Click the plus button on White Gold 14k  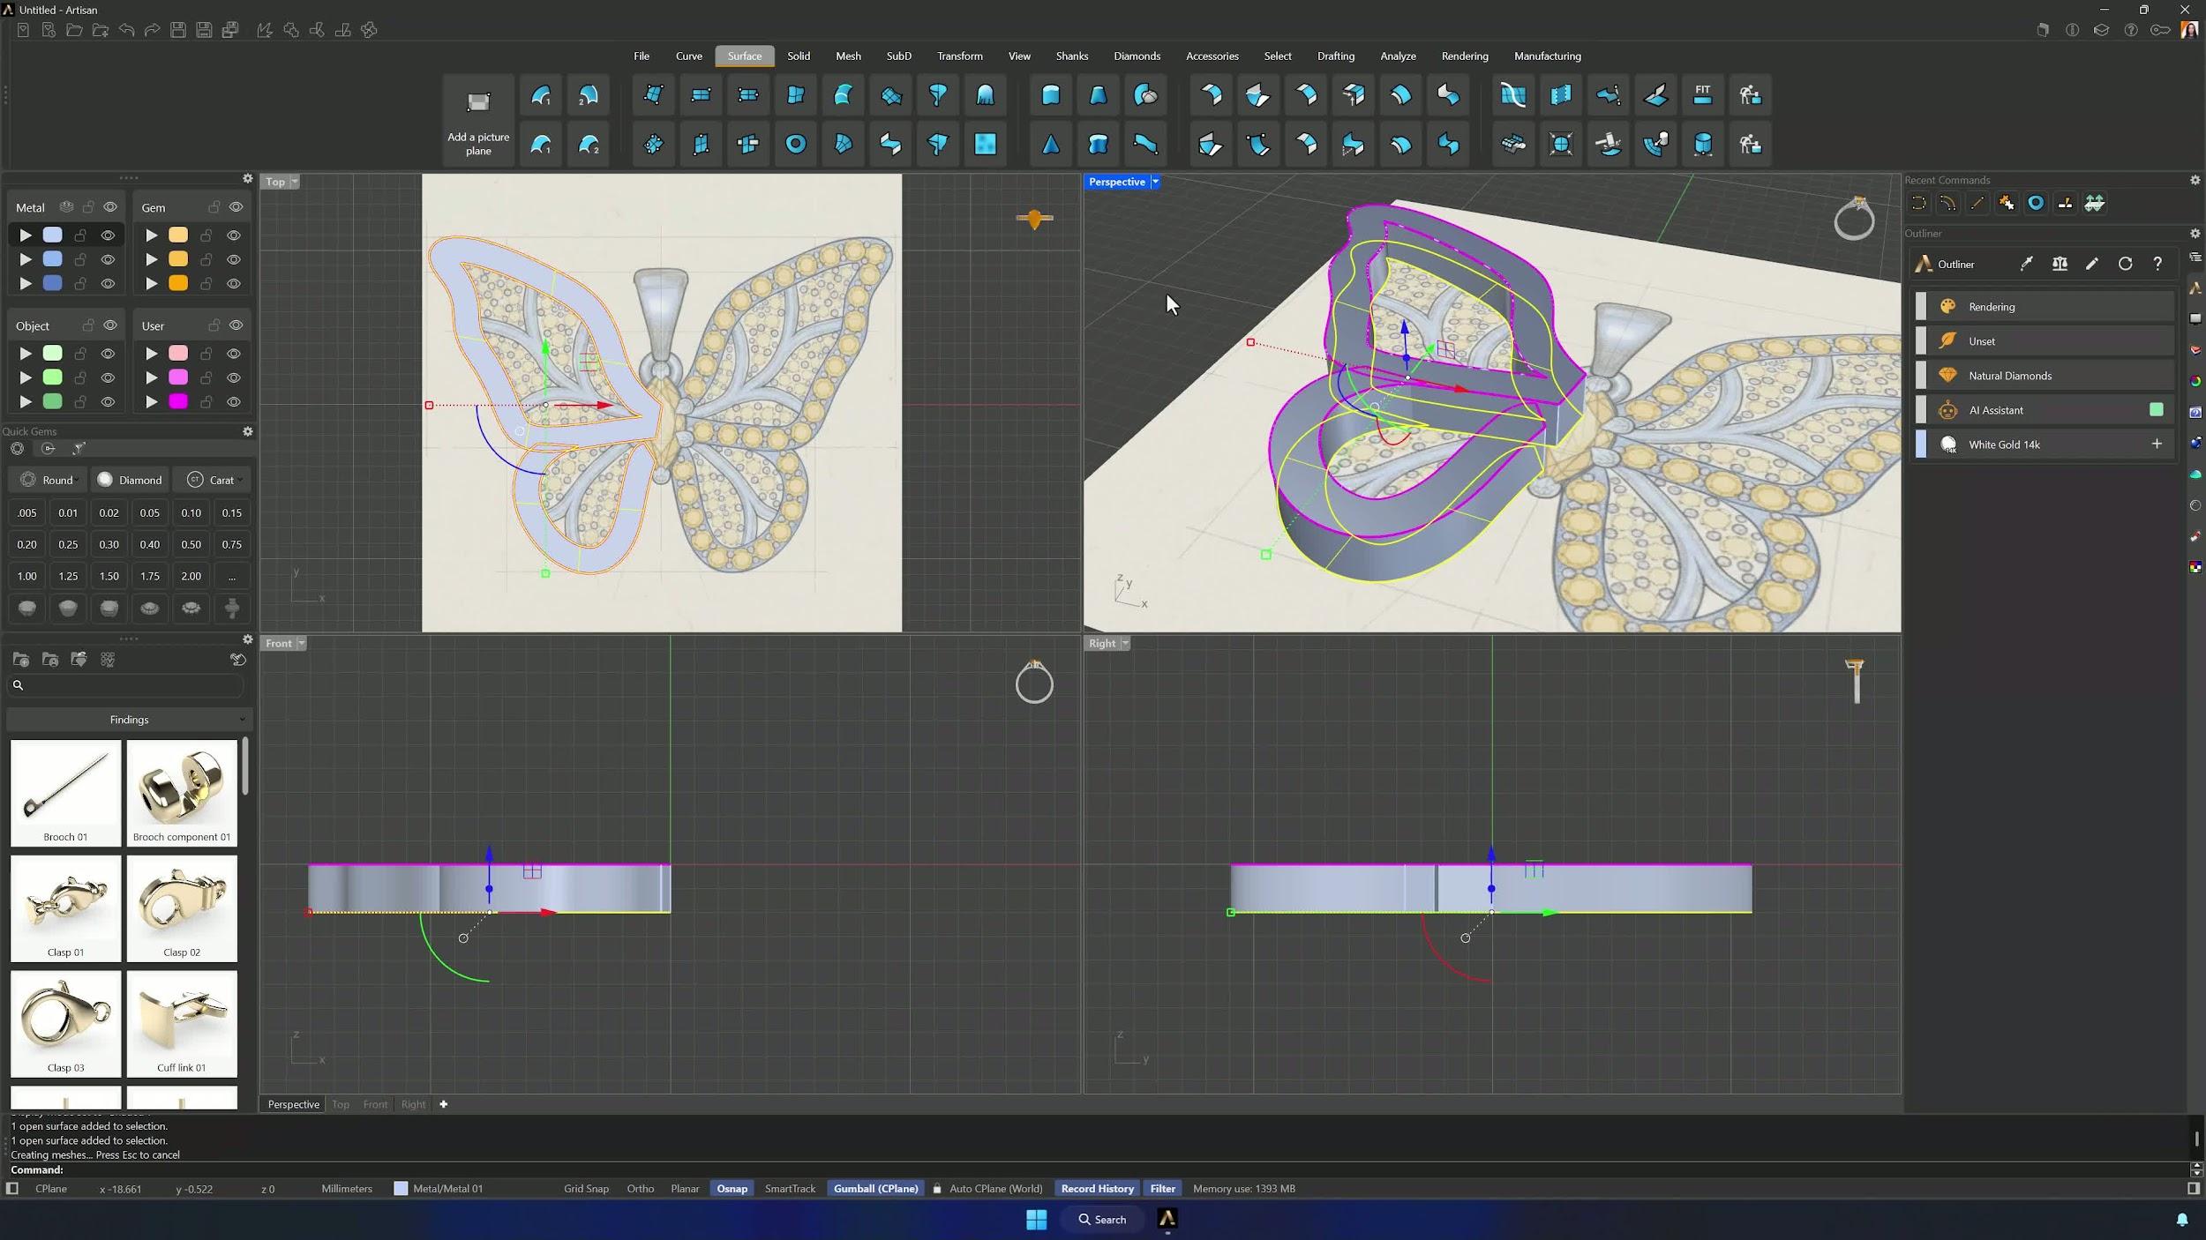click(x=2157, y=444)
